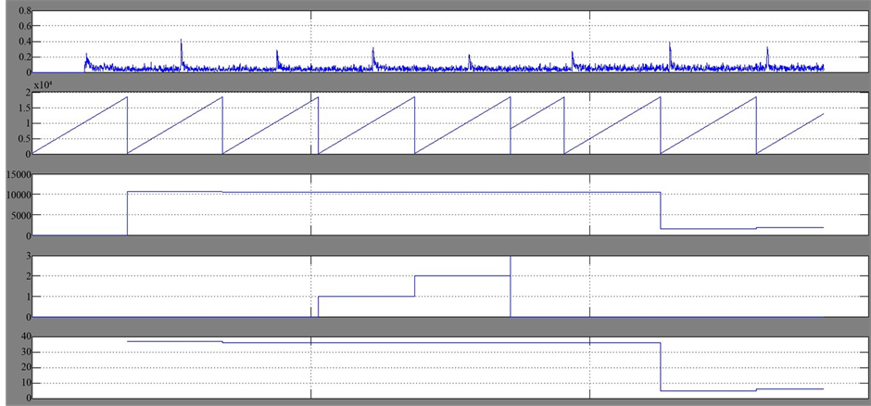Click the last spike in the top noisy signal
The image size is (871, 406).
tap(767, 54)
